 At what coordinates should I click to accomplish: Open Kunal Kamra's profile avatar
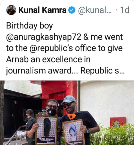(x=11, y=10)
